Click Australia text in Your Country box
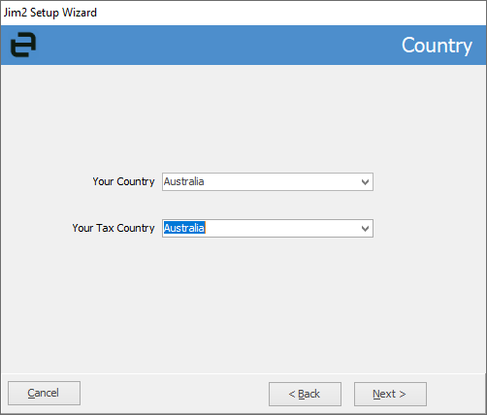Image resolution: width=487 pixels, height=415 pixels. coord(183,181)
